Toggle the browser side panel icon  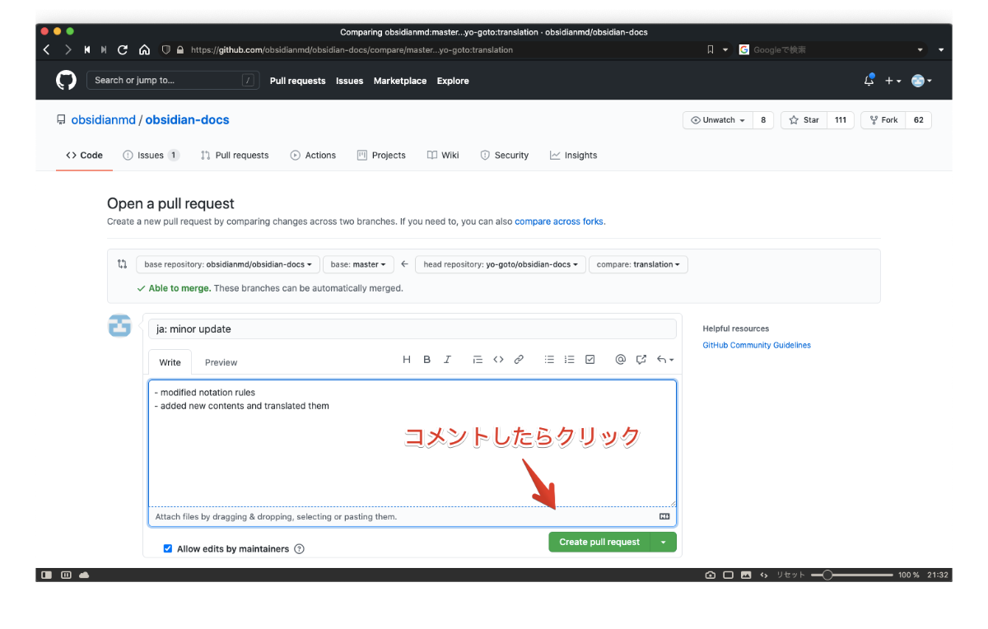tap(47, 575)
